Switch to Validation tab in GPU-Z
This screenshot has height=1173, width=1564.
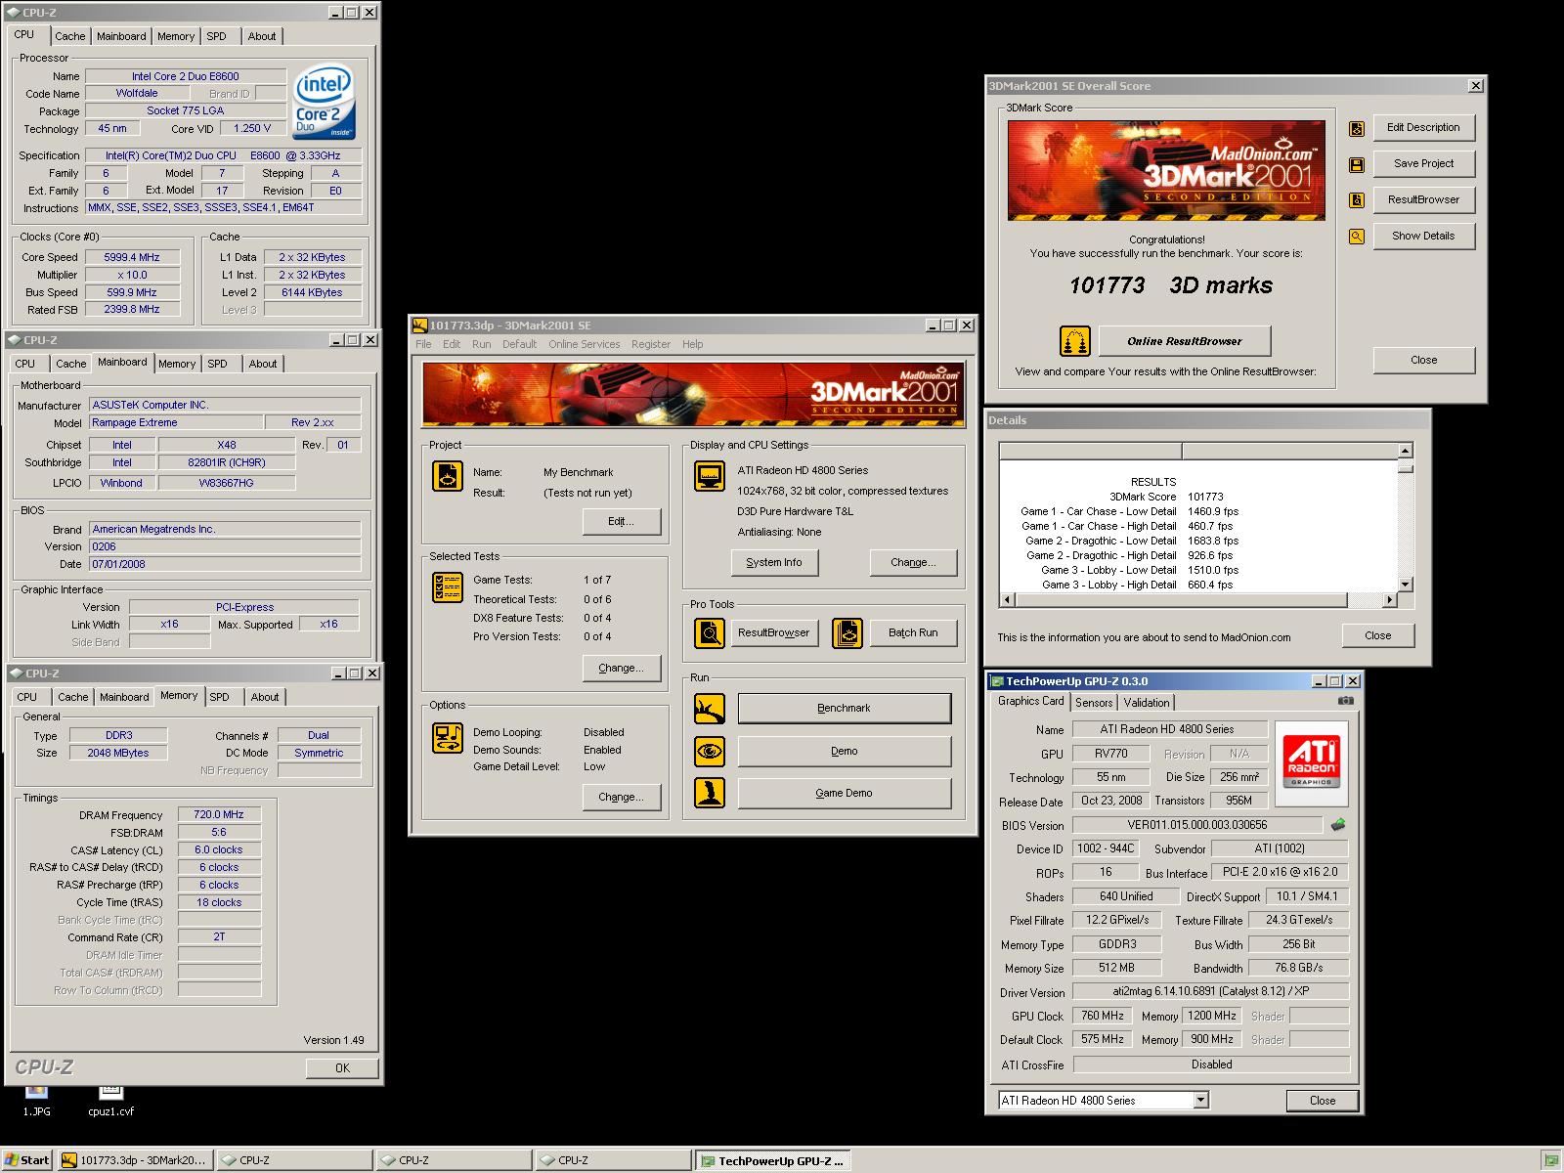(x=1146, y=703)
